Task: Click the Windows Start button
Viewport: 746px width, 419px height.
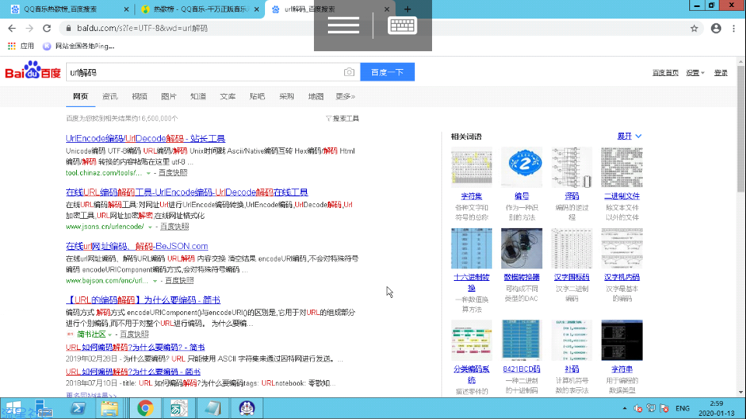Action: 13,409
